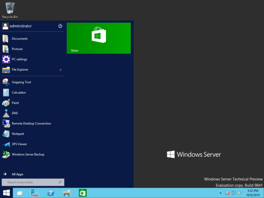Open Server Manager from the taskbar
The width and height of the screenshot is (264, 198).
[35, 193]
